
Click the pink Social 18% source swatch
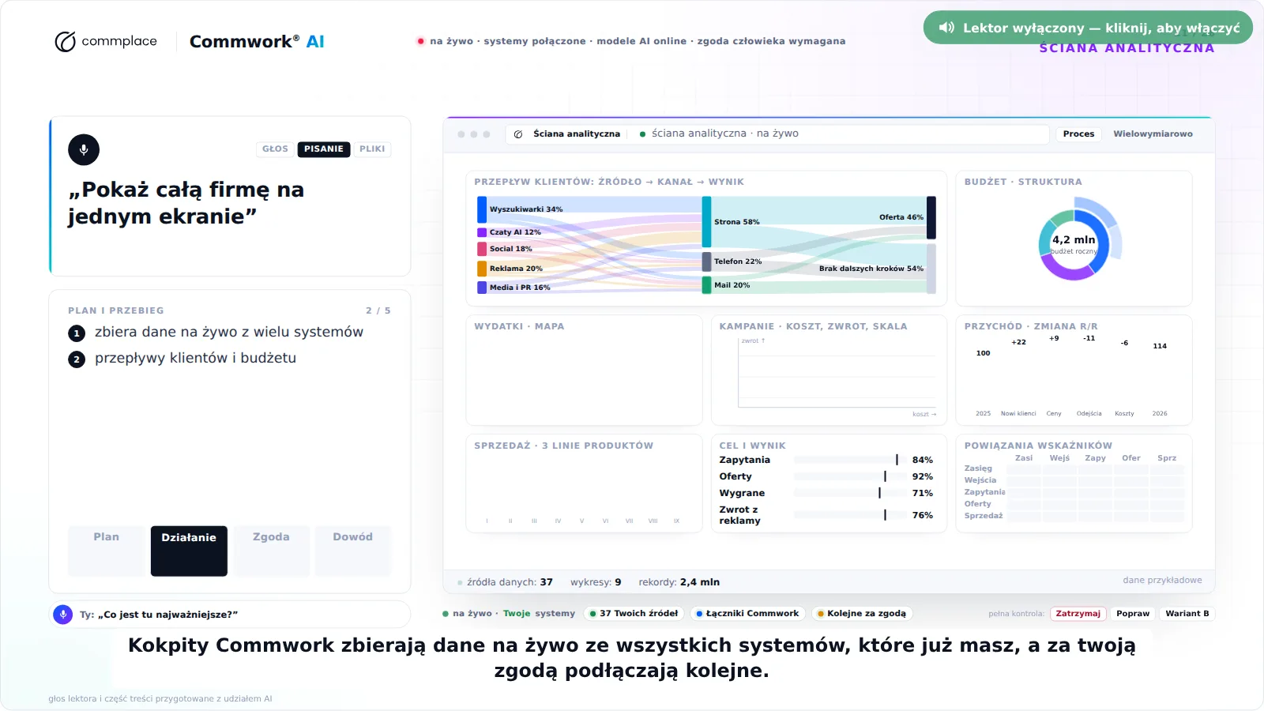tap(482, 249)
